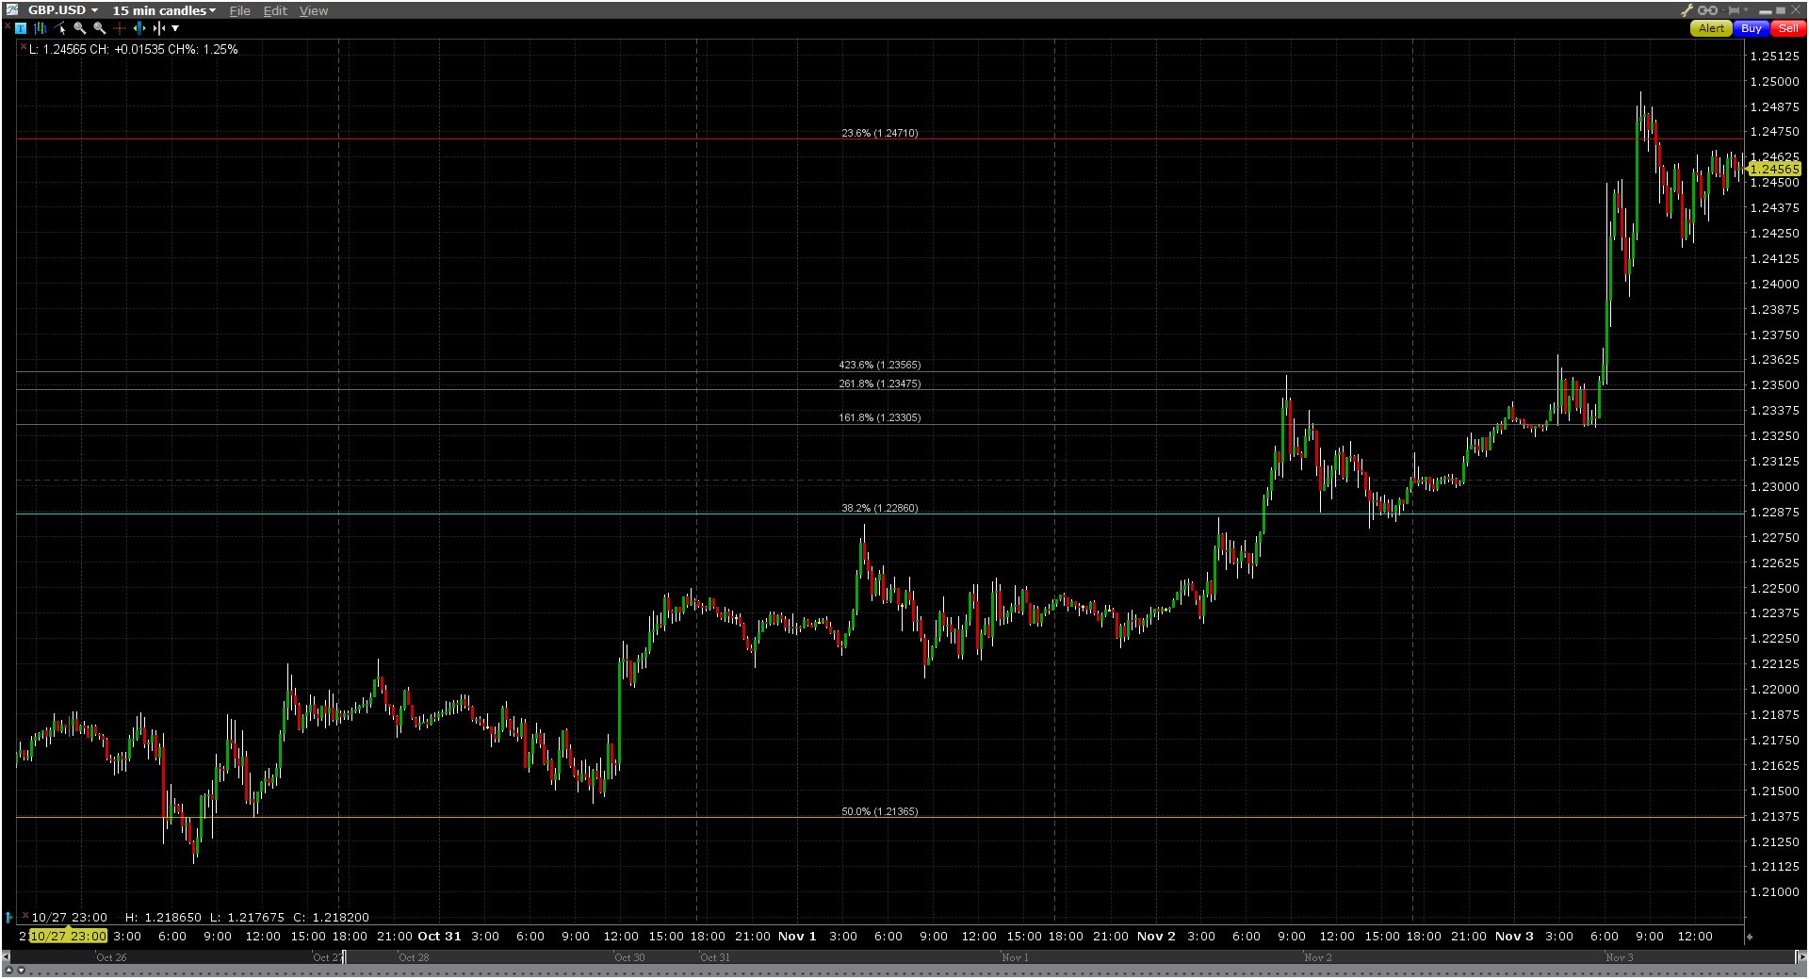
Task: Click the small icon right of the time axis
Action: coord(1750,937)
